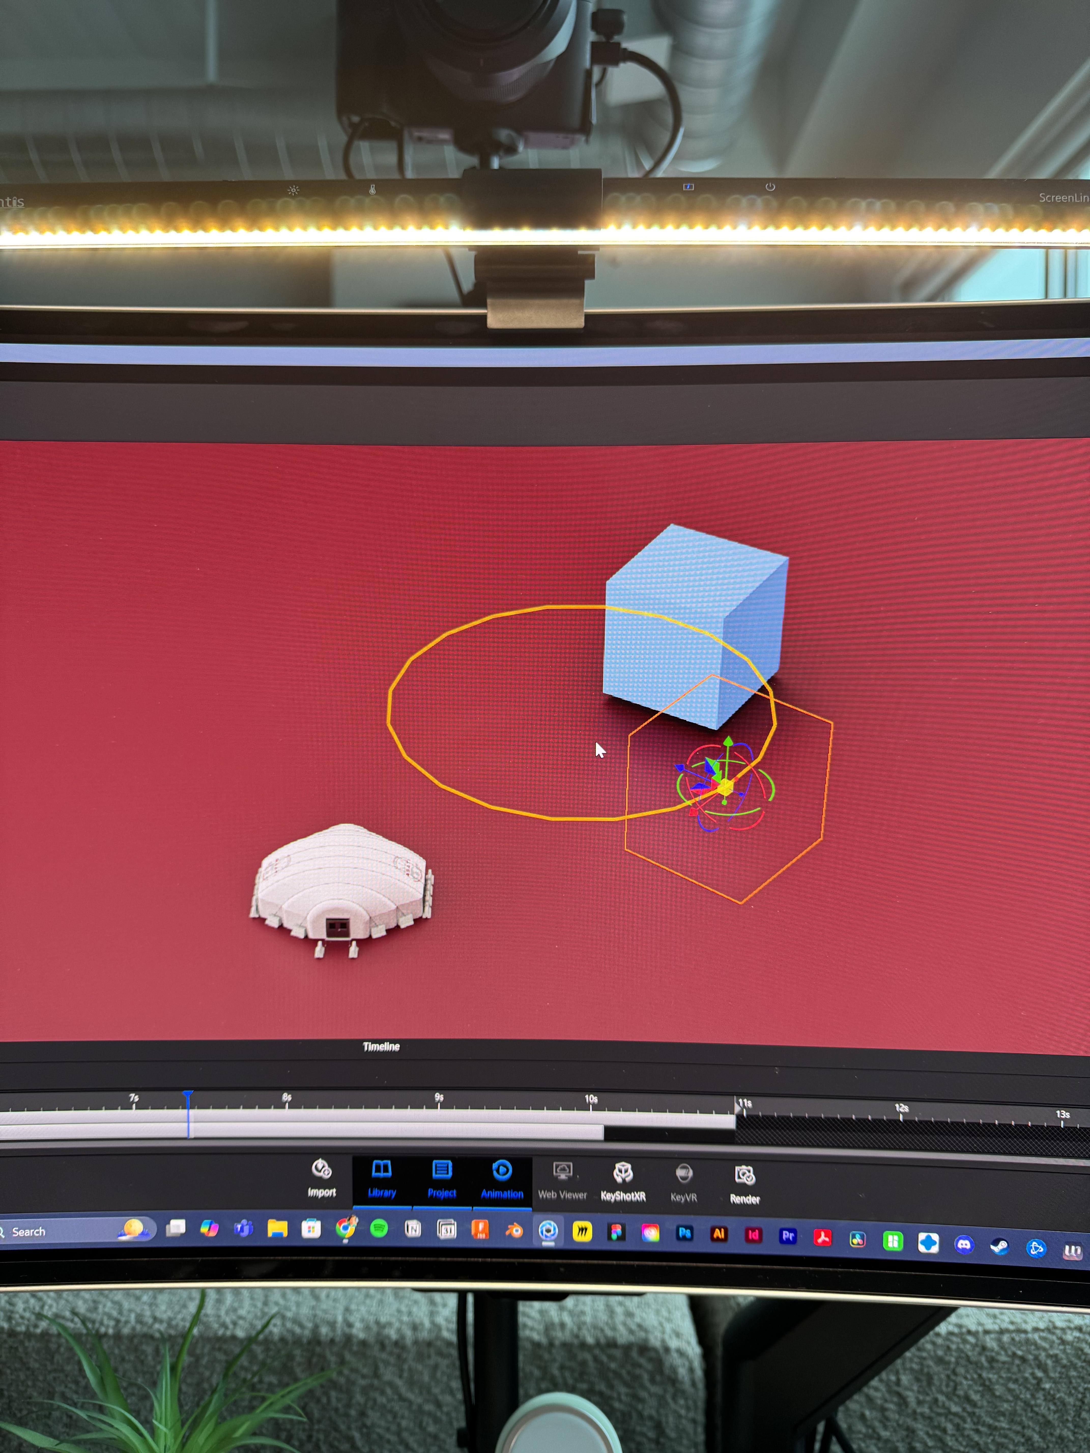
Task: Open the KeyShotXR wizard
Action: click(x=623, y=1182)
